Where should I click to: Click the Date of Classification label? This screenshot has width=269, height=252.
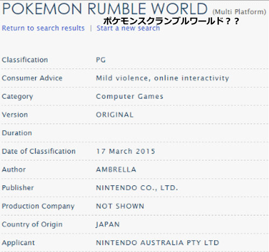(39, 151)
